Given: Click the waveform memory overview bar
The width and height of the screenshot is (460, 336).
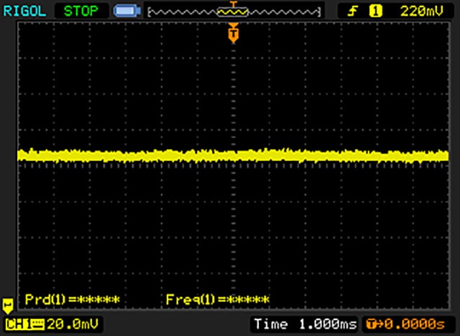Looking at the screenshot, I should [234, 11].
